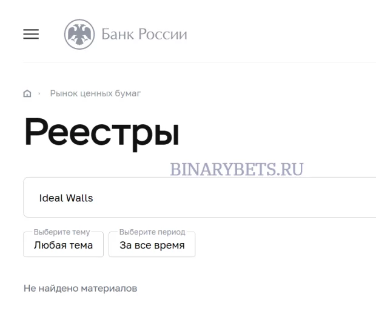This screenshot has height=314, width=376.
Task: Open the Рынок ценных бумаг breadcrumb
Action: [x=95, y=93]
